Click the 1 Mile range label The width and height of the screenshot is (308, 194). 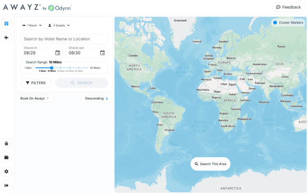click(x=28, y=68)
